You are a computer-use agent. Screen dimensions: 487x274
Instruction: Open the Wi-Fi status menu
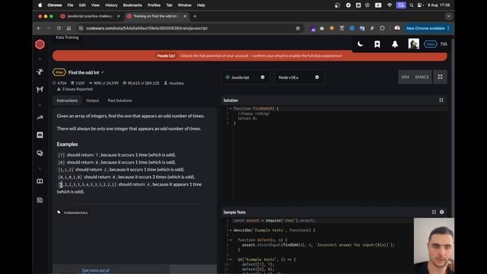(x=390, y=5)
